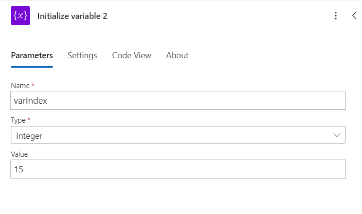
Task: Click the Type field label
Action: [x=19, y=120]
